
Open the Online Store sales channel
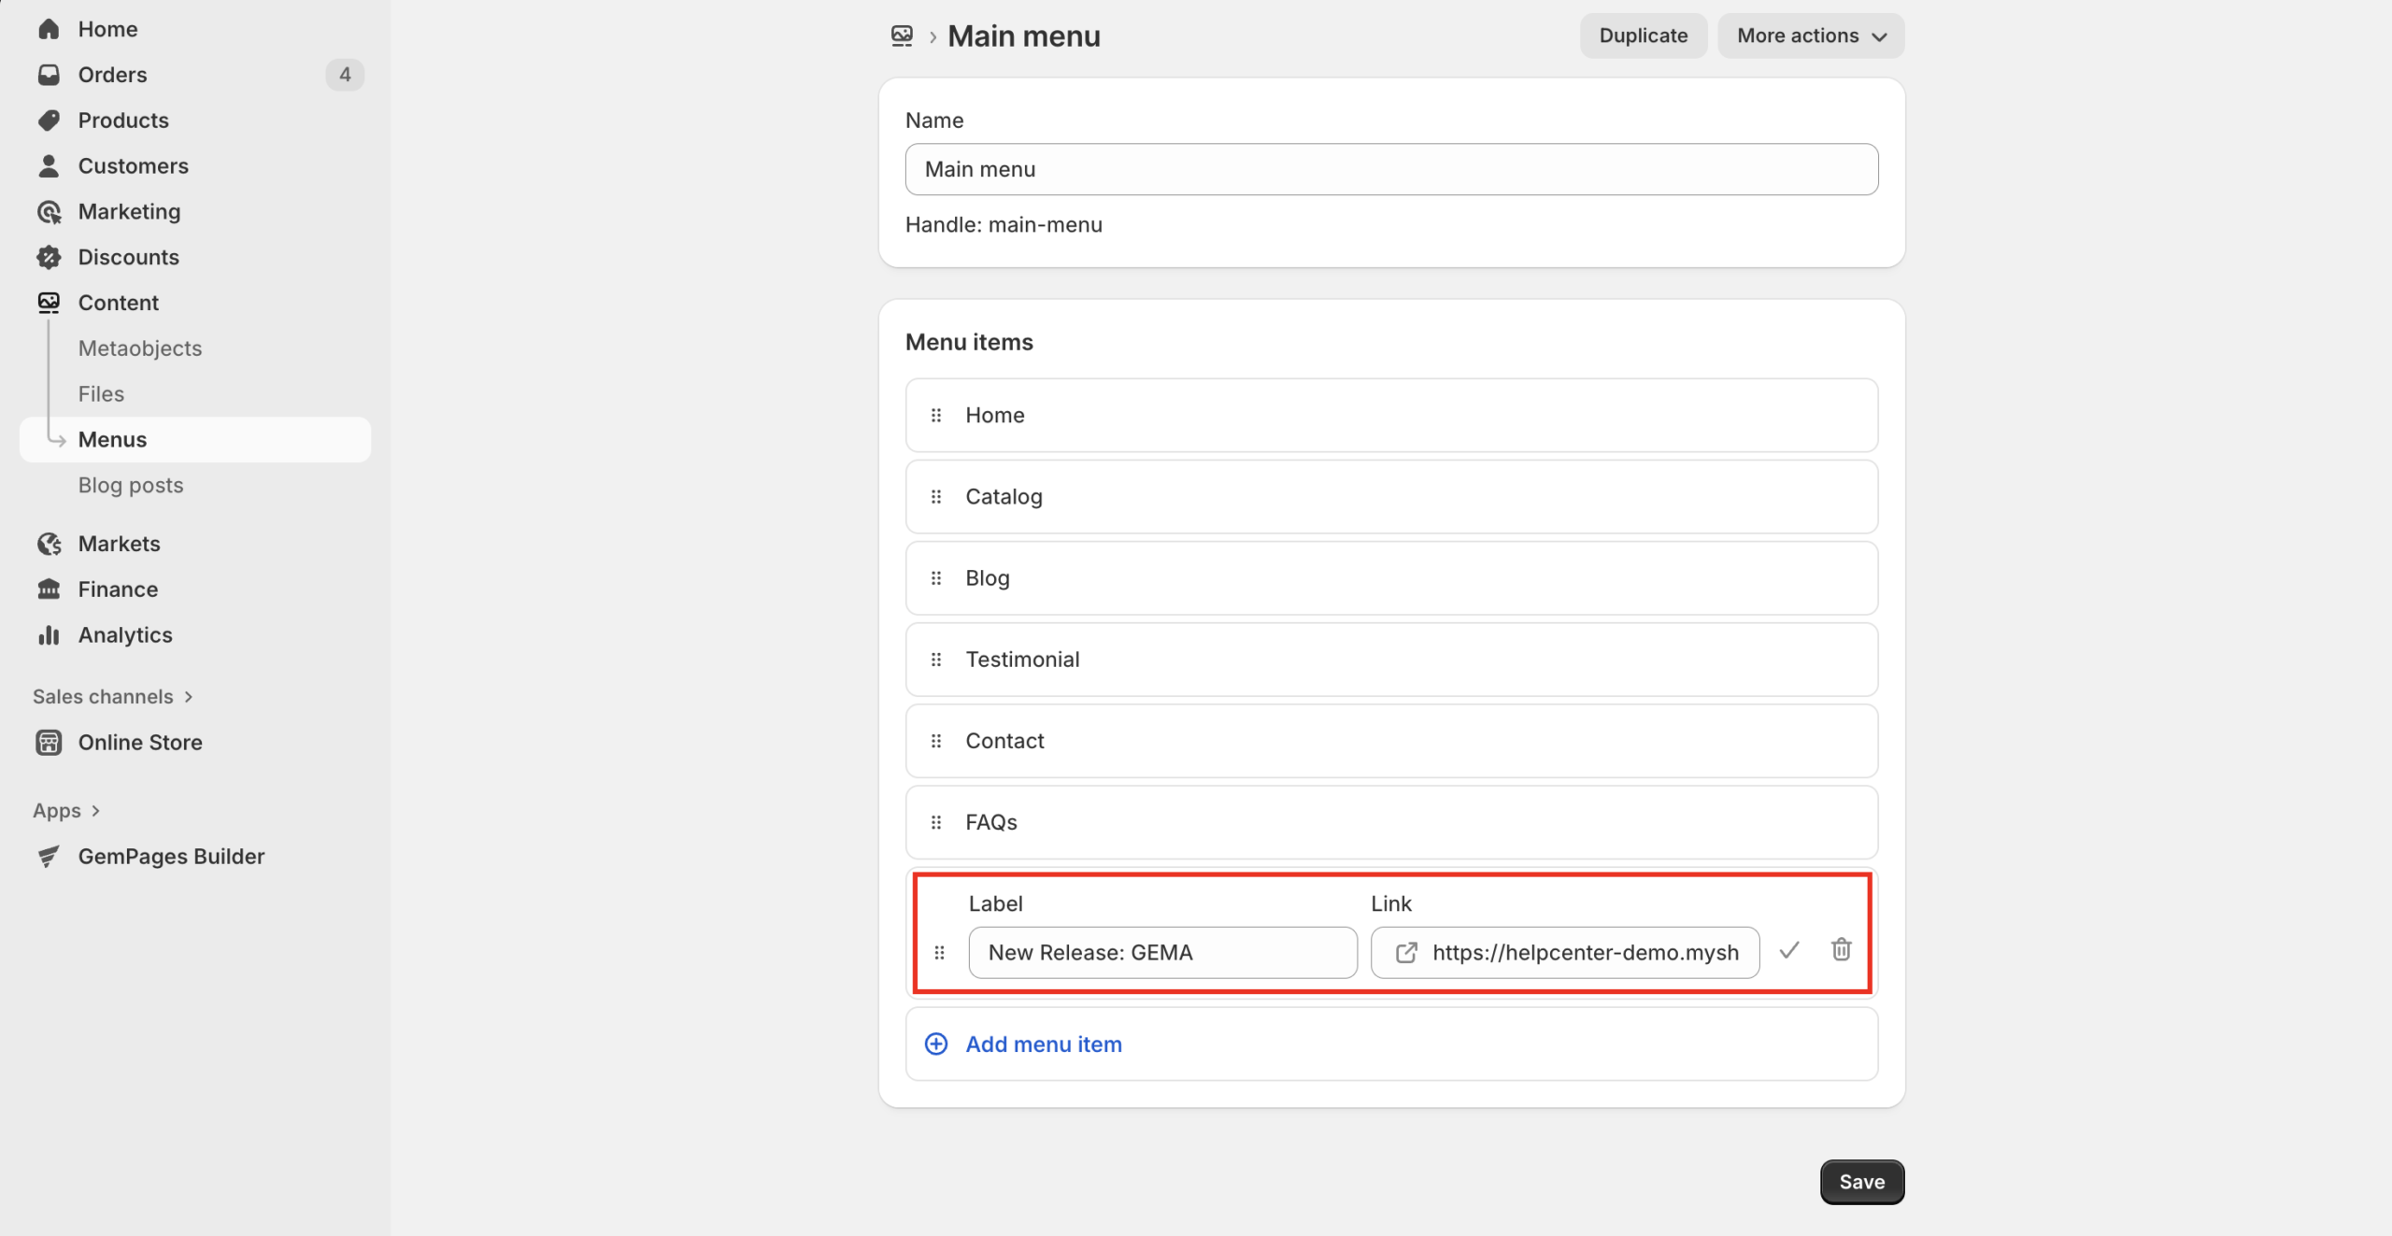pos(140,743)
